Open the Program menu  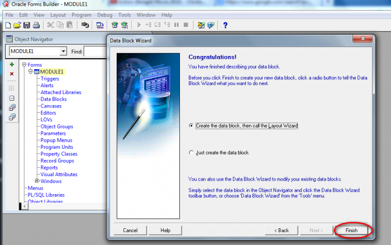pyautogui.click(x=82, y=15)
